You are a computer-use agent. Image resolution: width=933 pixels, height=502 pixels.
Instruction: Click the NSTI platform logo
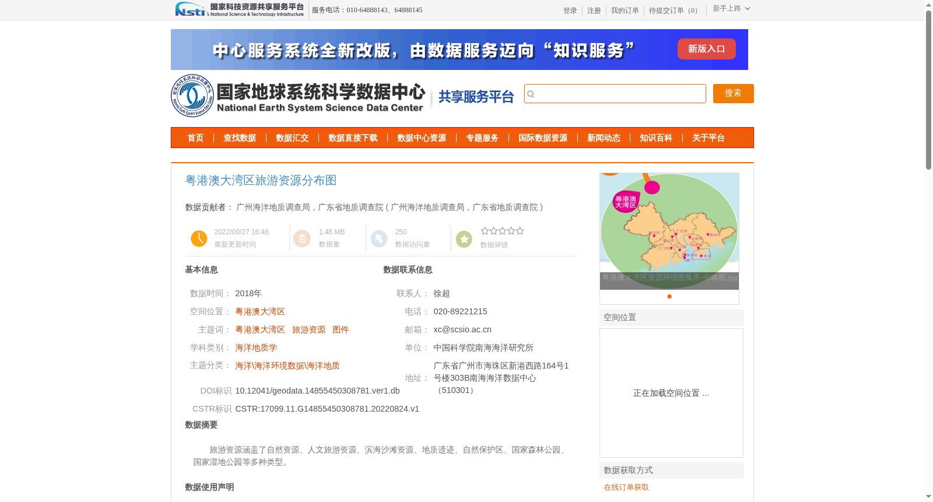(240, 9)
